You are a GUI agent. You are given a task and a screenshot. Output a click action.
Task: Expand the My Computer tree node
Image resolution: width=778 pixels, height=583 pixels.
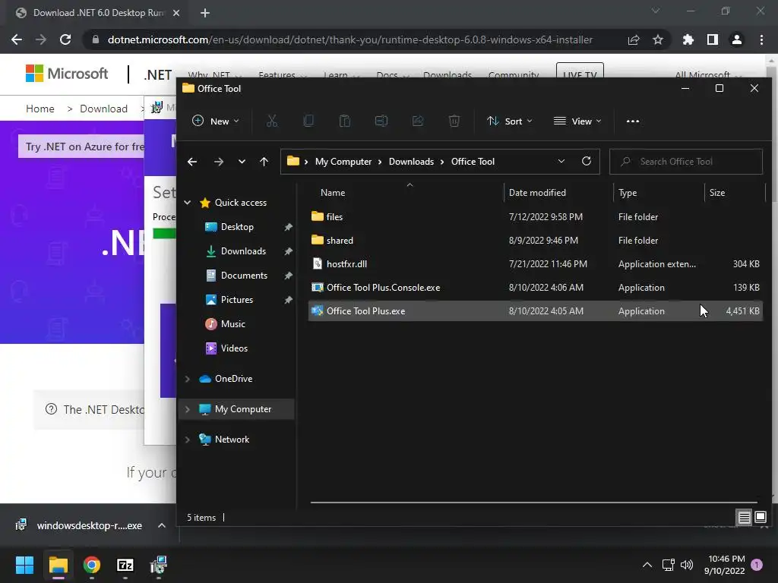click(188, 409)
